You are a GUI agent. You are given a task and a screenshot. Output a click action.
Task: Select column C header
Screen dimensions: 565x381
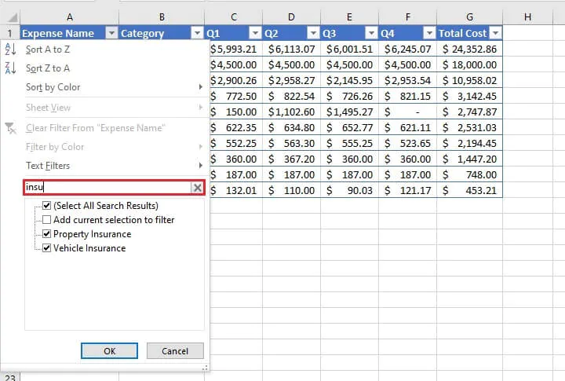tap(234, 17)
